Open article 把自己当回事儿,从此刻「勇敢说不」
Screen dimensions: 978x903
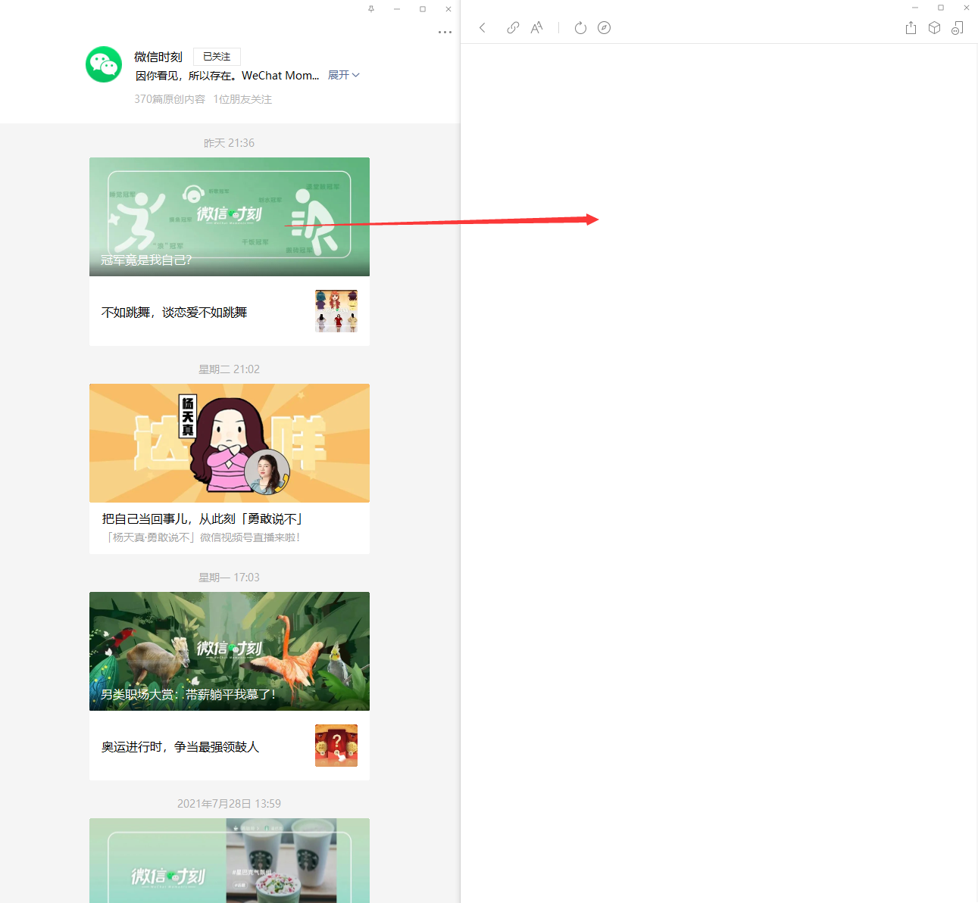click(202, 519)
